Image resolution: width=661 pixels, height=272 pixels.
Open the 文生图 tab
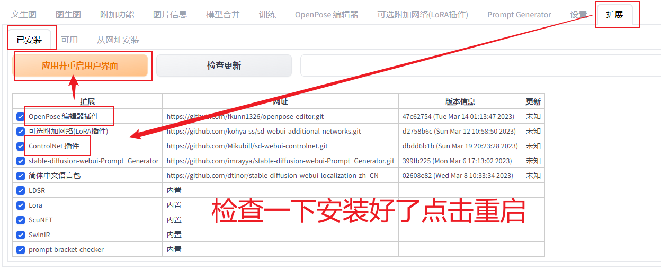23,14
